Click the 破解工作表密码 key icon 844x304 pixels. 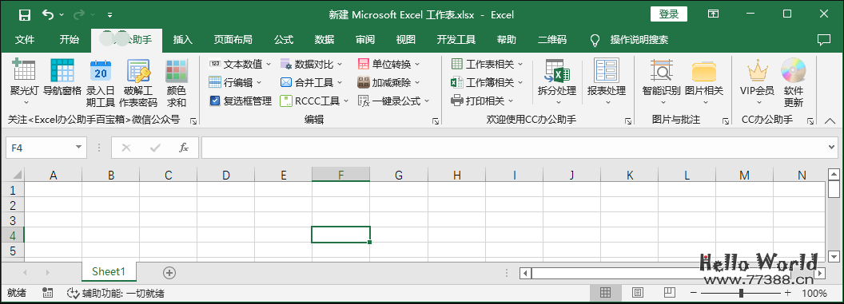tap(138, 70)
